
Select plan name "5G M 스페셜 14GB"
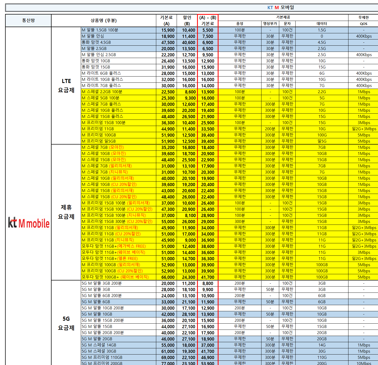click(99, 345)
